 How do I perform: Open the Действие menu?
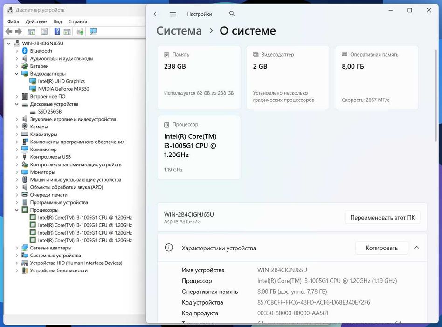36,21
